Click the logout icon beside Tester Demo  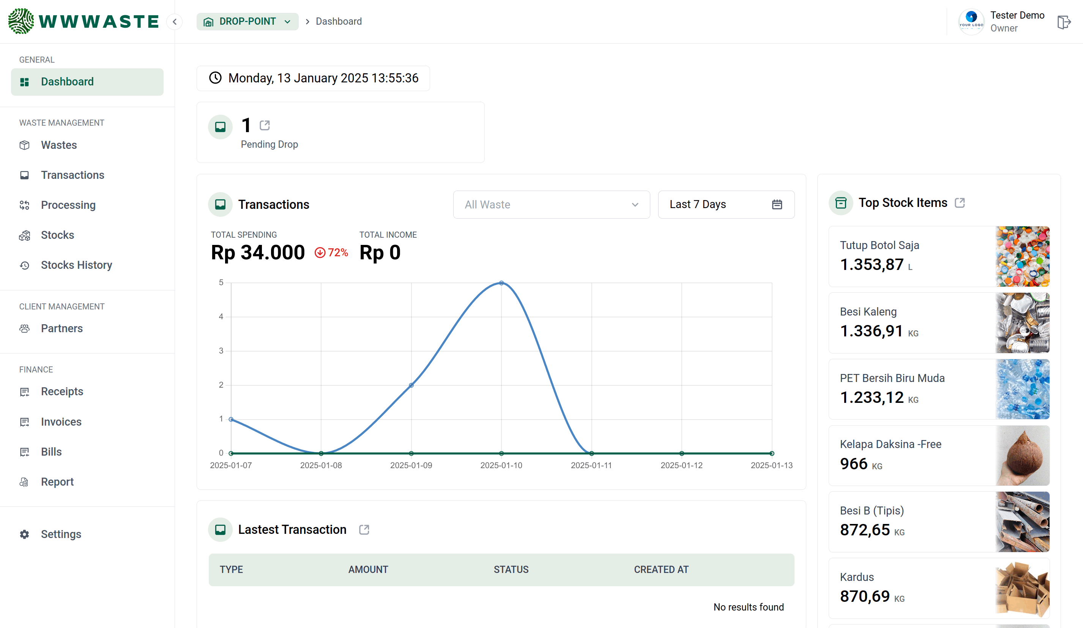(1063, 22)
